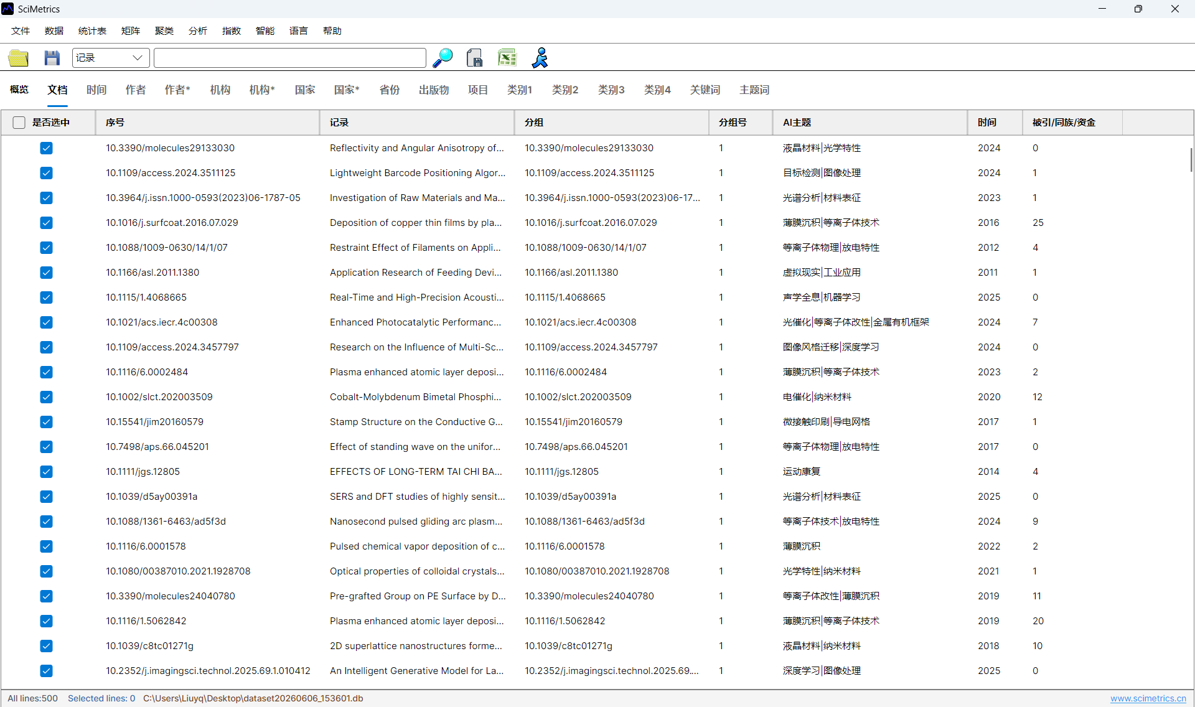
Task: Click the document-with-disk save-as icon
Action: point(474,58)
